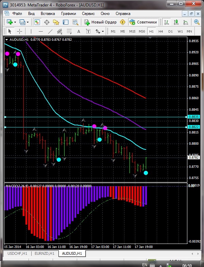Viewport: 204px width, 267px height.
Task: Switch to USDCHF,H1 chart tab
Action: [x=17, y=253]
